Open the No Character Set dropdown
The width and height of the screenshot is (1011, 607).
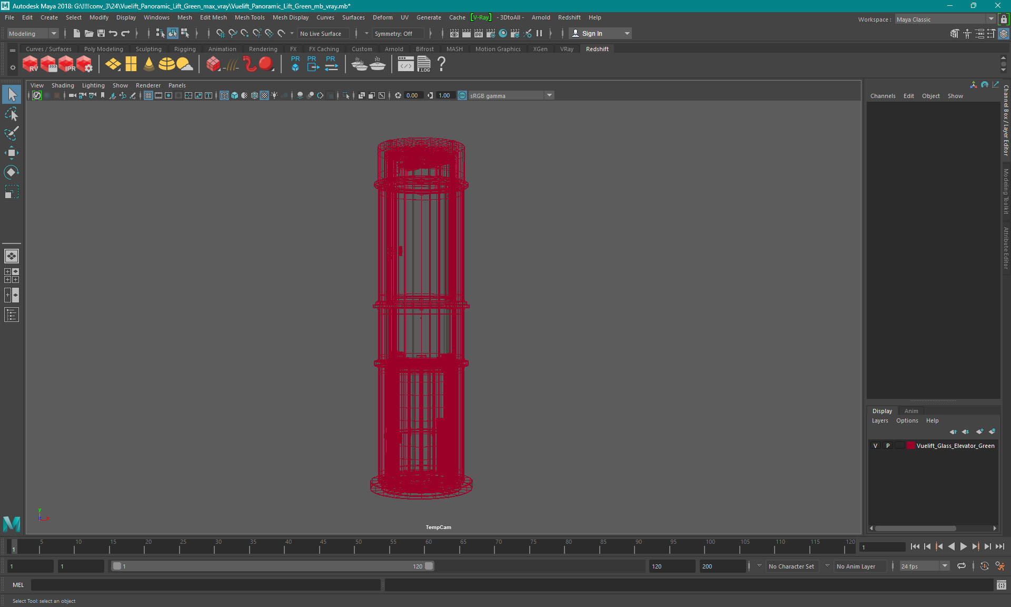coord(791,566)
